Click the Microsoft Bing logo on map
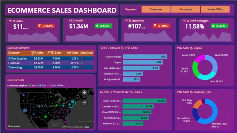Image resolution: width=237 pixels, height=133 pixels. [14, 126]
